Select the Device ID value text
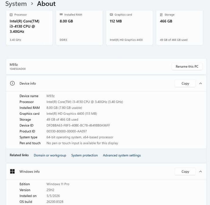The image size is (210, 205). pos(78,125)
